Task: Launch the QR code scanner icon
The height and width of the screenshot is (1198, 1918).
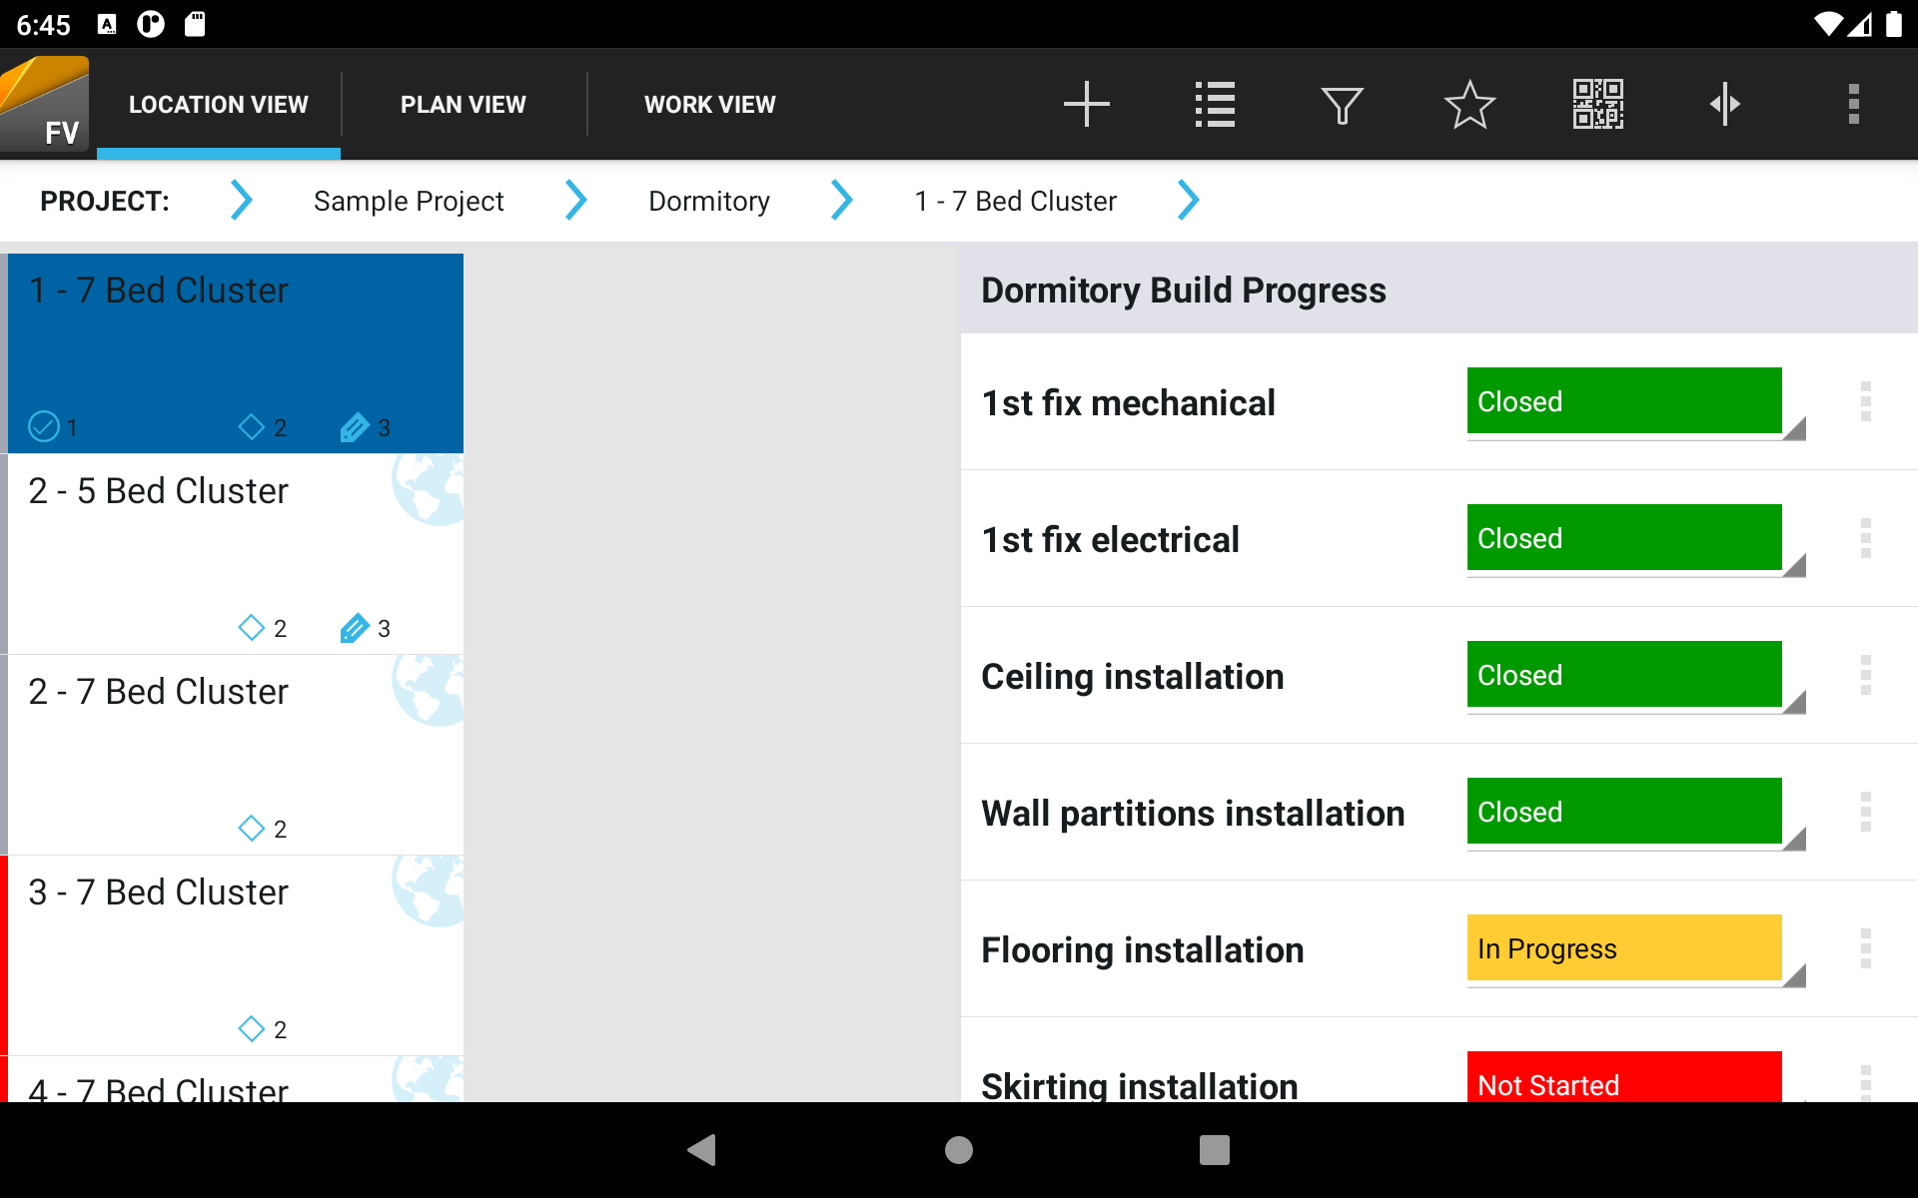Action: point(1597,104)
